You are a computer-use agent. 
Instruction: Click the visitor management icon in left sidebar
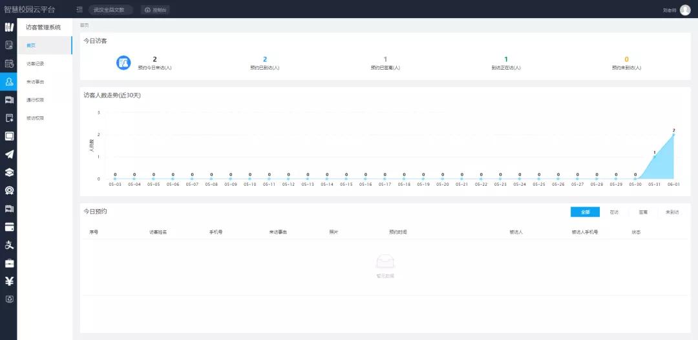click(x=8, y=81)
